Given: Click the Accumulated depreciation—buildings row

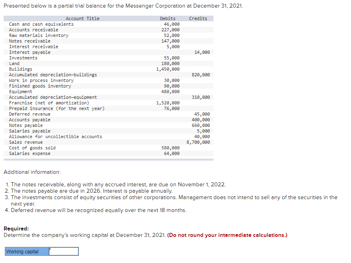Looking at the screenshot, I should (52, 74).
